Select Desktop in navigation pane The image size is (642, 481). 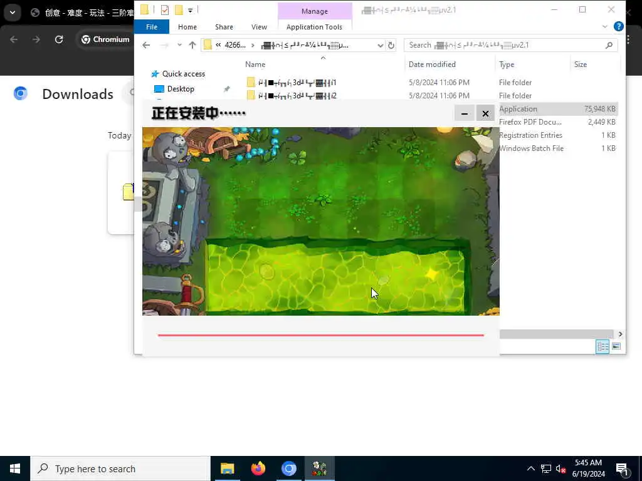pyautogui.click(x=181, y=89)
